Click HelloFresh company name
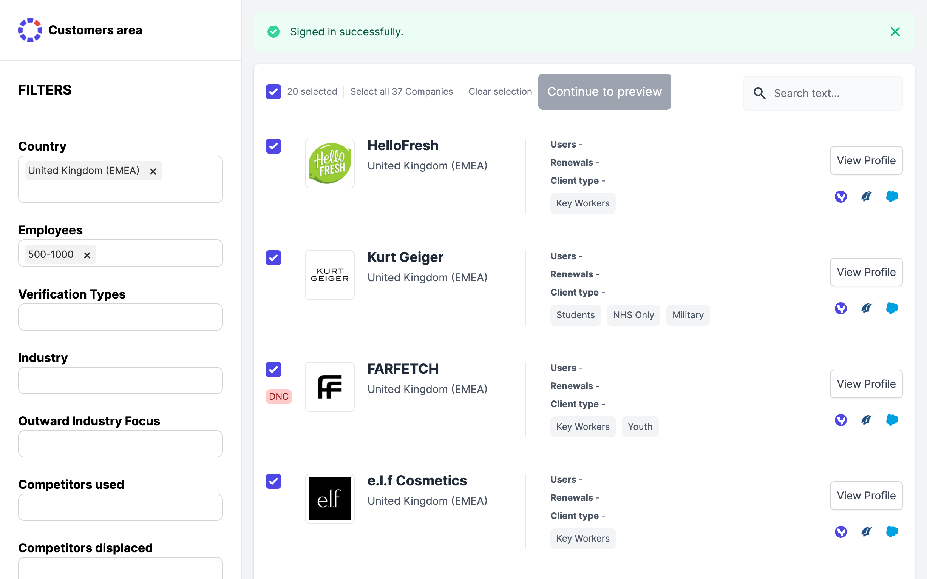 point(403,146)
